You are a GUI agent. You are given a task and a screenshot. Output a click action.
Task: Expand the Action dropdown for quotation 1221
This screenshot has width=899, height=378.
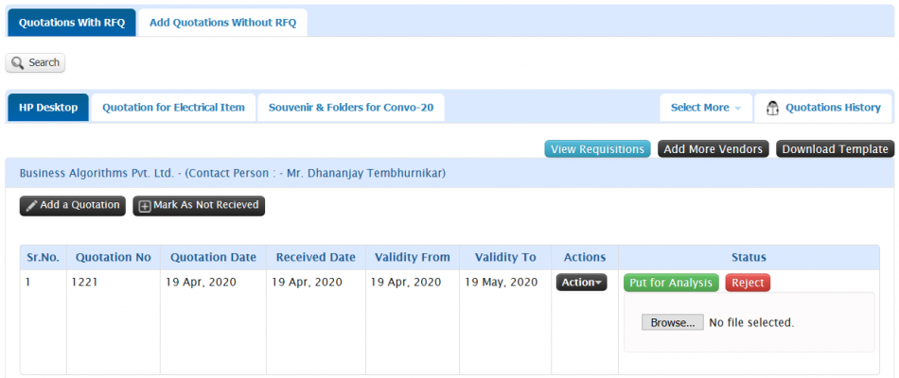[581, 283]
